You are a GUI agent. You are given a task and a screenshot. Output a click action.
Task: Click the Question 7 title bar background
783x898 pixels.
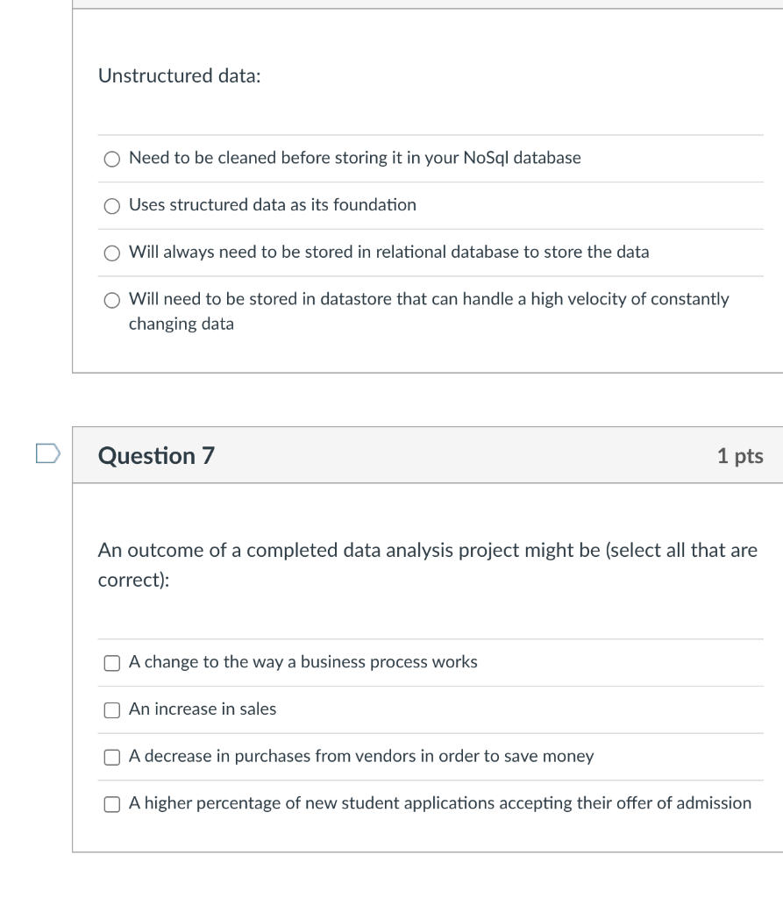pyautogui.click(x=438, y=455)
